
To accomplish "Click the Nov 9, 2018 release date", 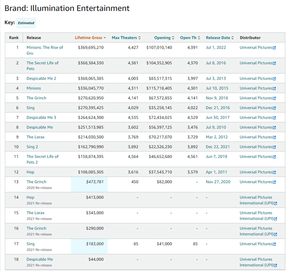I will 217,98.
